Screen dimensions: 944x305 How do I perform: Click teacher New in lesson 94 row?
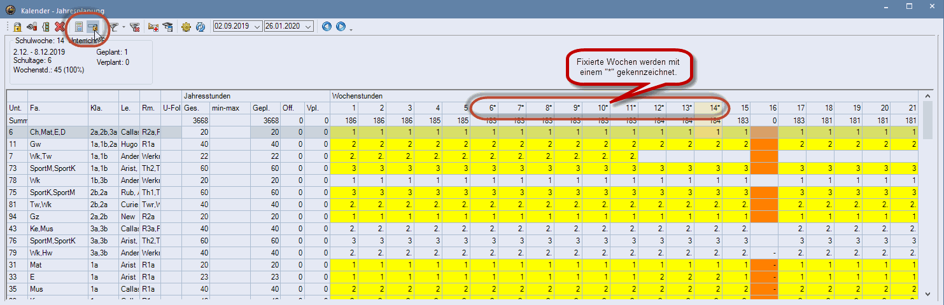tap(129, 216)
